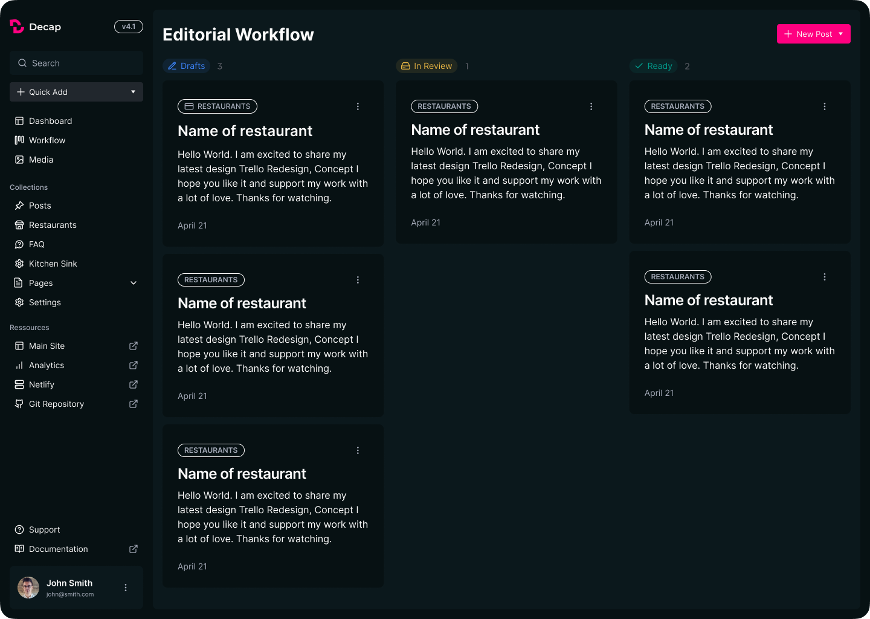Click the Search input field
This screenshot has height=619, width=870.
(x=76, y=63)
